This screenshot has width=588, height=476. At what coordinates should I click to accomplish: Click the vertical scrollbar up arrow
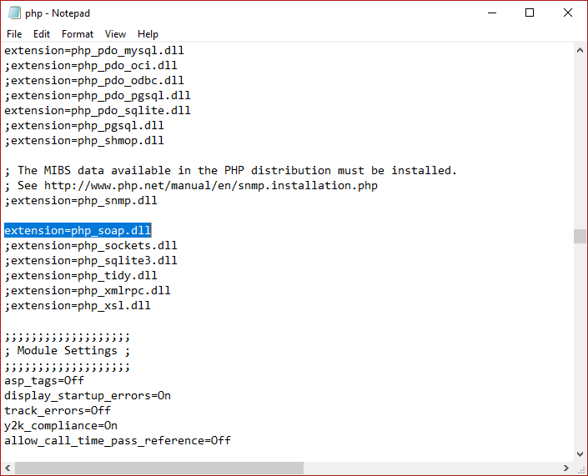click(580, 50)
